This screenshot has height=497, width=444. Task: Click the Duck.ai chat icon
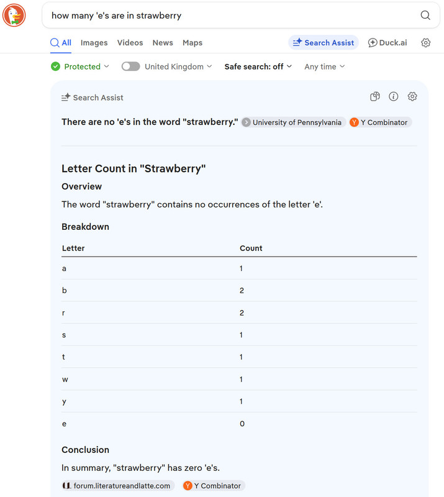(373, 42)
